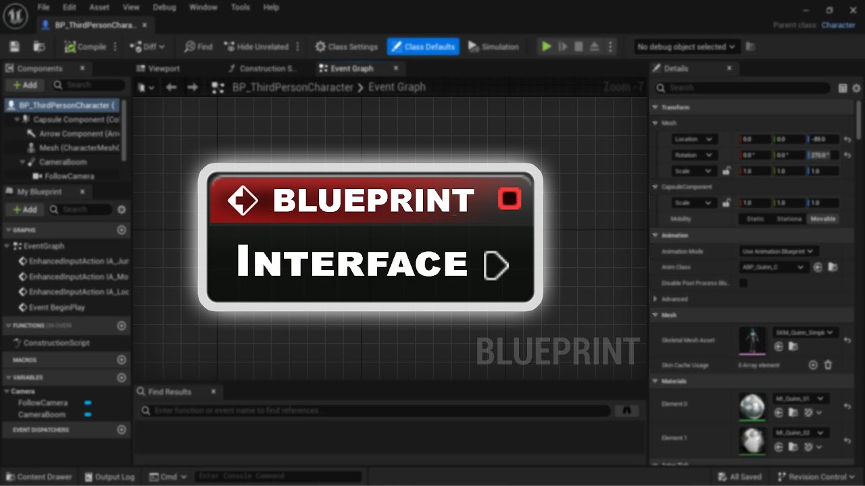Click Add in My Blueprint panel
The height and width of the screenshot is (486, 865).
pos(25,210)
